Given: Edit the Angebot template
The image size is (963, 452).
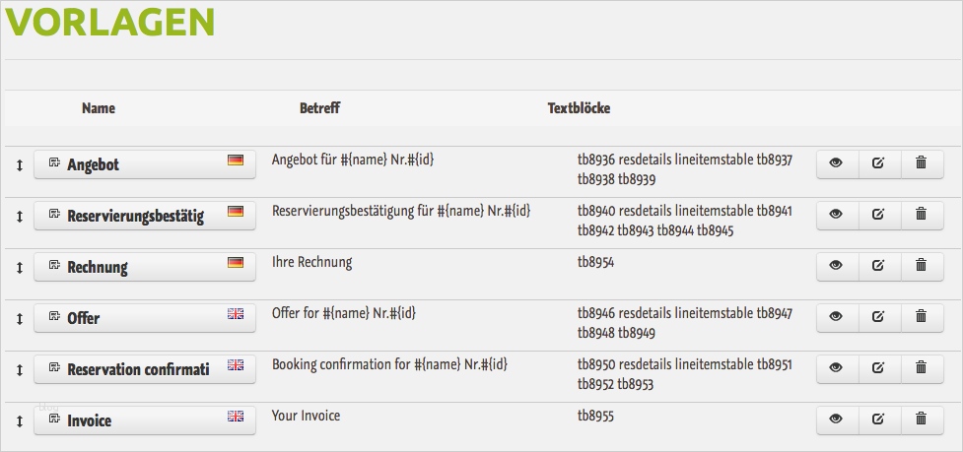Looking at the screenshot, I should tap(878, 163).
